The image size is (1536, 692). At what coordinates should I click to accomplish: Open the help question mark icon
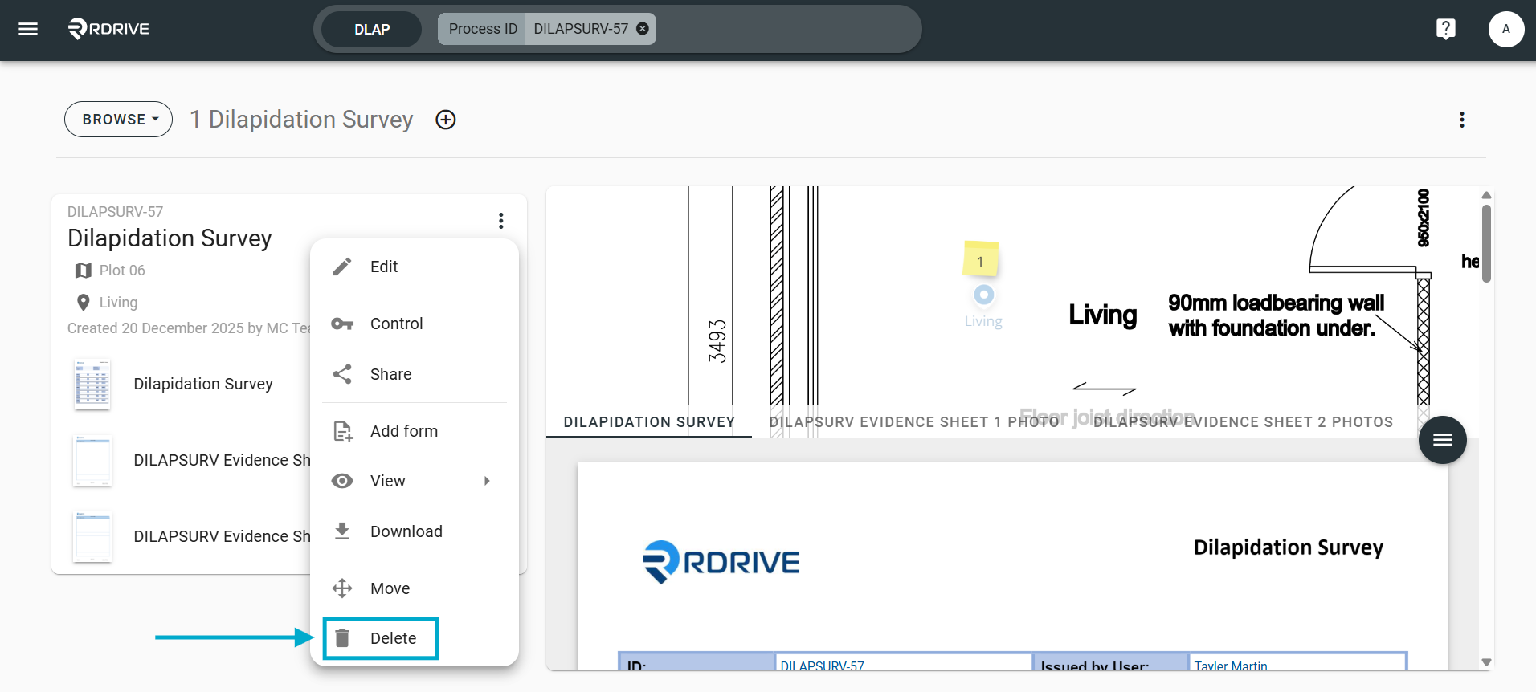coord(1445,29)
